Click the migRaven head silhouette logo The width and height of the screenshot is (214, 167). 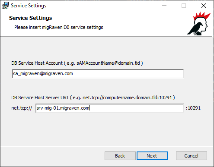pos(199,24)
